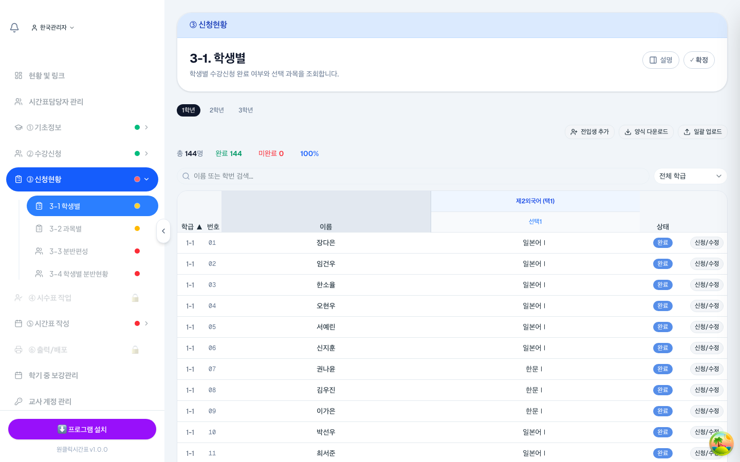Click the 원클릭시간표 v1.0.0 version text

coord(82,449)
